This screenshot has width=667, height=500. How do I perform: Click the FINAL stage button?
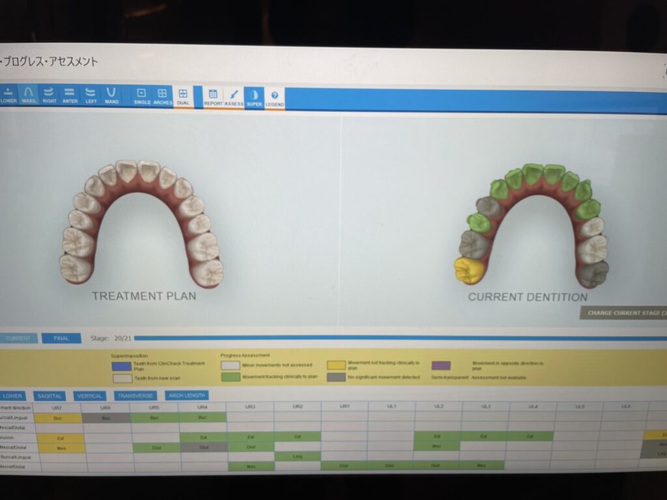[61, 338]
